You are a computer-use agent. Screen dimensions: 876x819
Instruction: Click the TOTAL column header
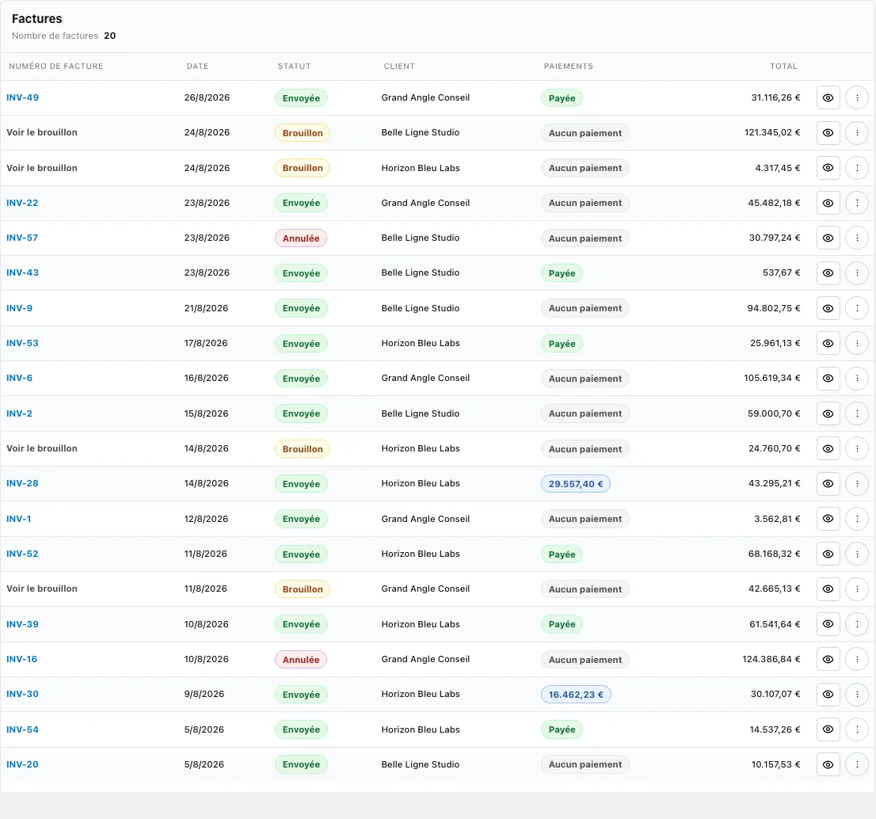pyautogui.click(x=784, y=66)
